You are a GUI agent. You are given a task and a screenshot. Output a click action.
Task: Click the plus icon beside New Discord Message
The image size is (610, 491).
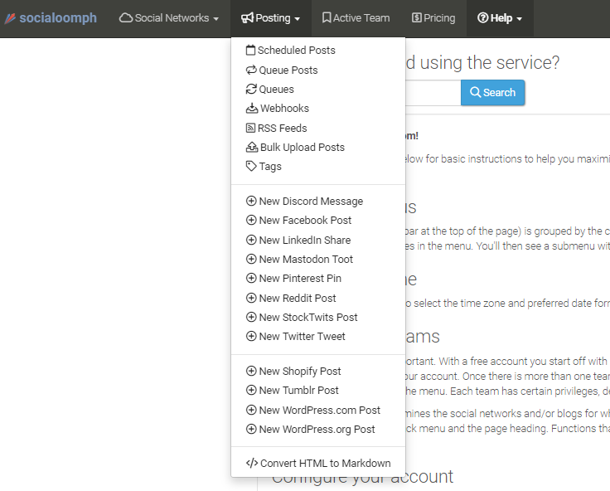[251, 202]
